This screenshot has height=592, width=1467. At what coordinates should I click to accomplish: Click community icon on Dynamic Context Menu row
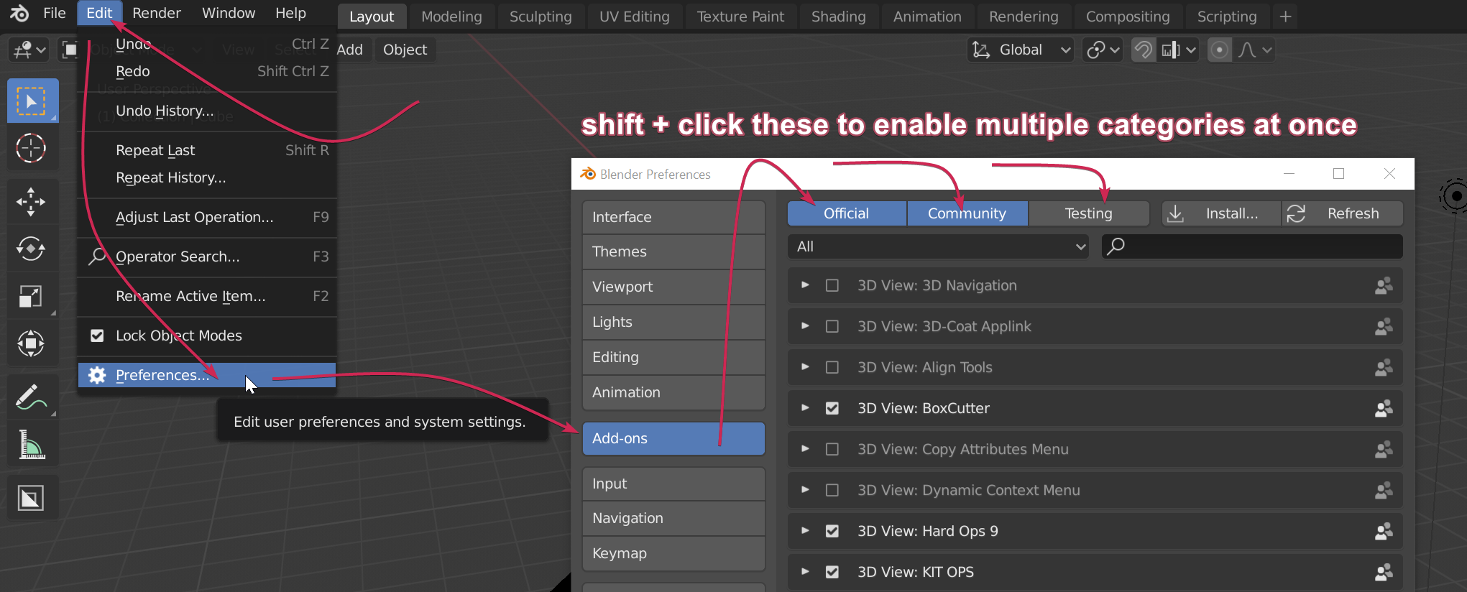[1384, 491]
